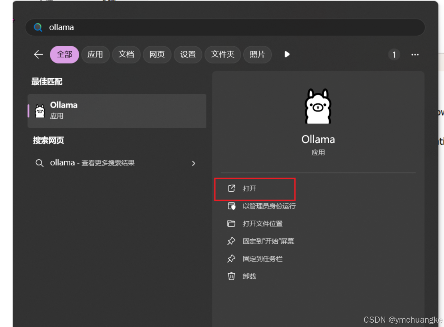Viewport: 444px width, 327px height.
Task: Click the overflow filters arrow after 照片
Action: (287, 54)
